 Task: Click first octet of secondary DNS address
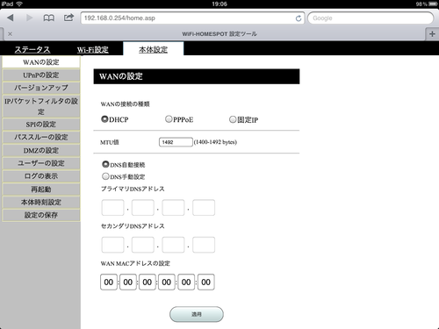(x=112, y=245)
